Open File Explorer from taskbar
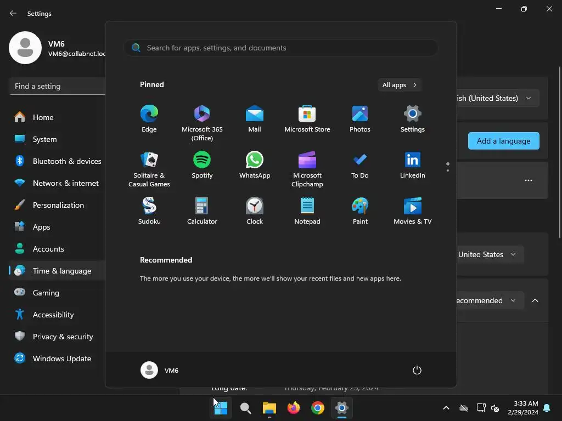 pos(269,408)
